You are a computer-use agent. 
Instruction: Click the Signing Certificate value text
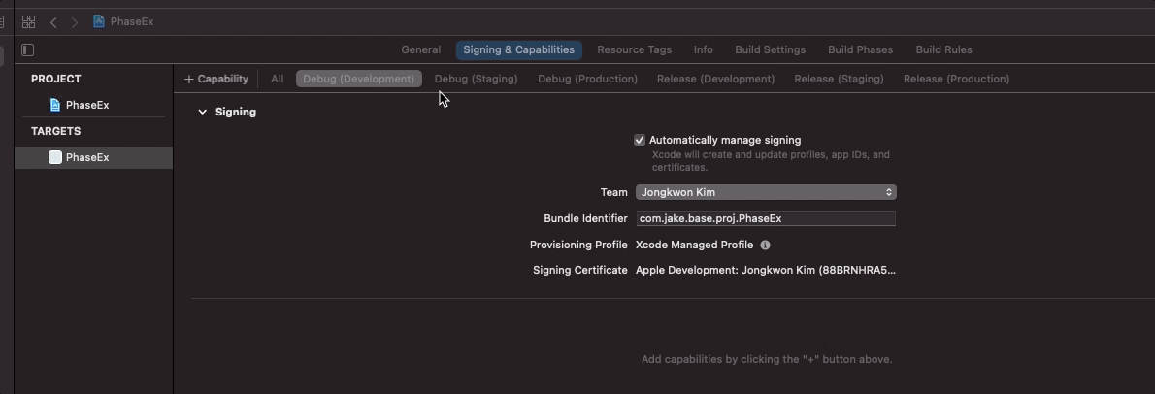click(x=766, y=271)
